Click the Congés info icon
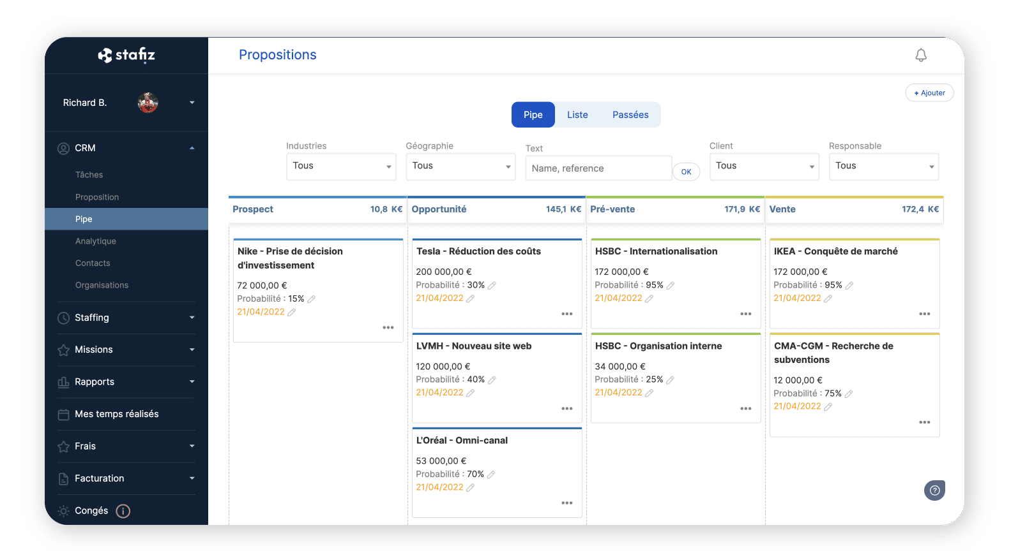Screen dimensions: 1011x560 tap(123, 511)
